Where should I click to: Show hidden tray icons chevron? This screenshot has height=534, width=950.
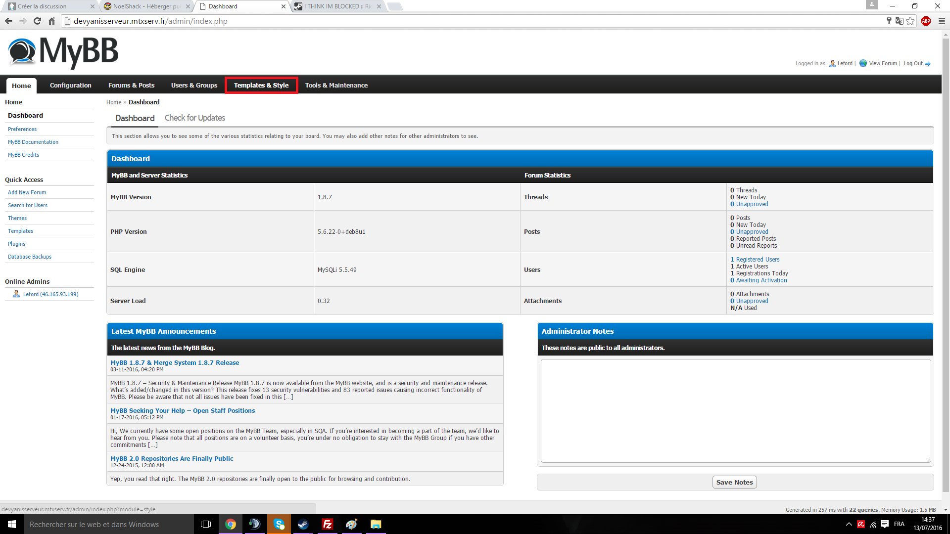click(849, 524)
